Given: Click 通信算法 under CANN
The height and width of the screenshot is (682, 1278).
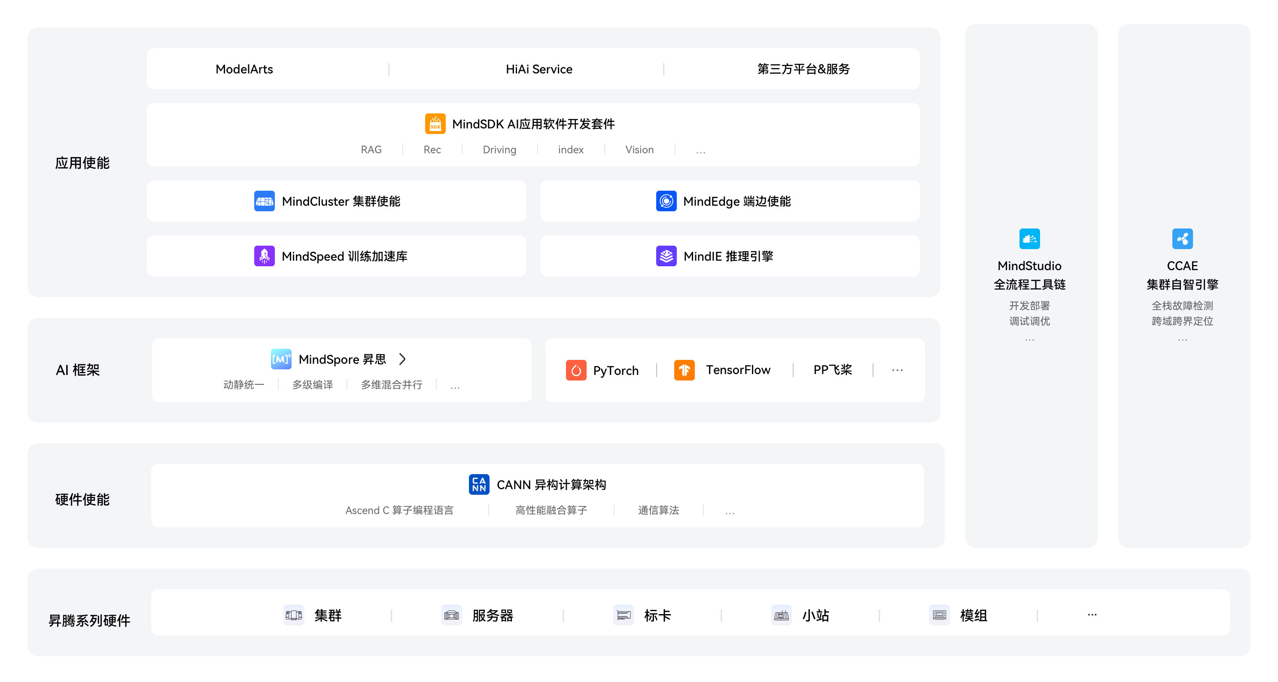Looking at the screenshot, I should pyautogui.click(x=658, y=510).
